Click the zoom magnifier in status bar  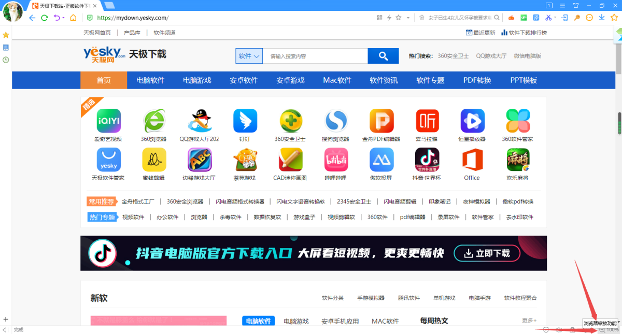coord(602,329)
